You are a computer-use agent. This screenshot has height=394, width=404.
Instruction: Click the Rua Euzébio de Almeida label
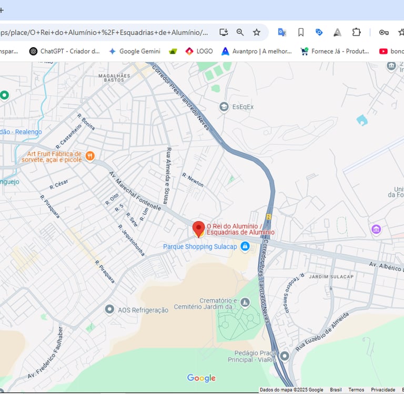coord(322,331)
